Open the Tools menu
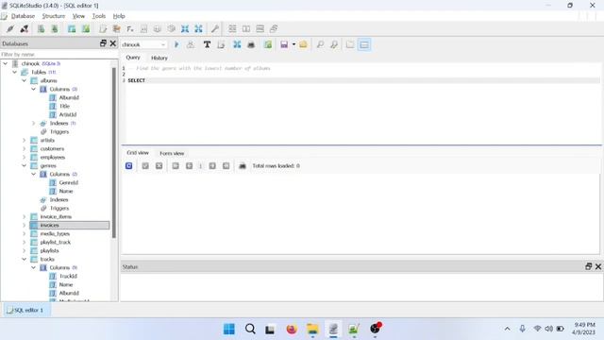The height and width of the screenshot is (340, 604). [98, 16]
